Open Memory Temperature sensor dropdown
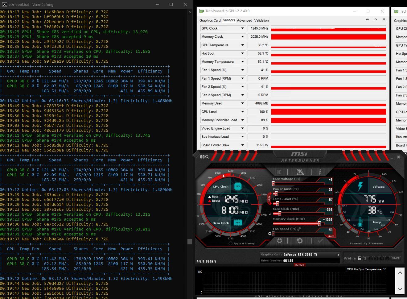The image size is (407, 299). coord(242,62)
